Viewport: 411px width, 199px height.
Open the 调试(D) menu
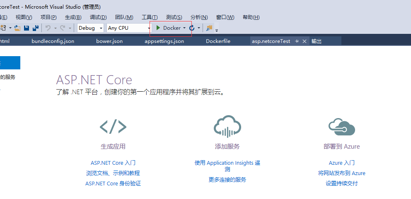98,17
